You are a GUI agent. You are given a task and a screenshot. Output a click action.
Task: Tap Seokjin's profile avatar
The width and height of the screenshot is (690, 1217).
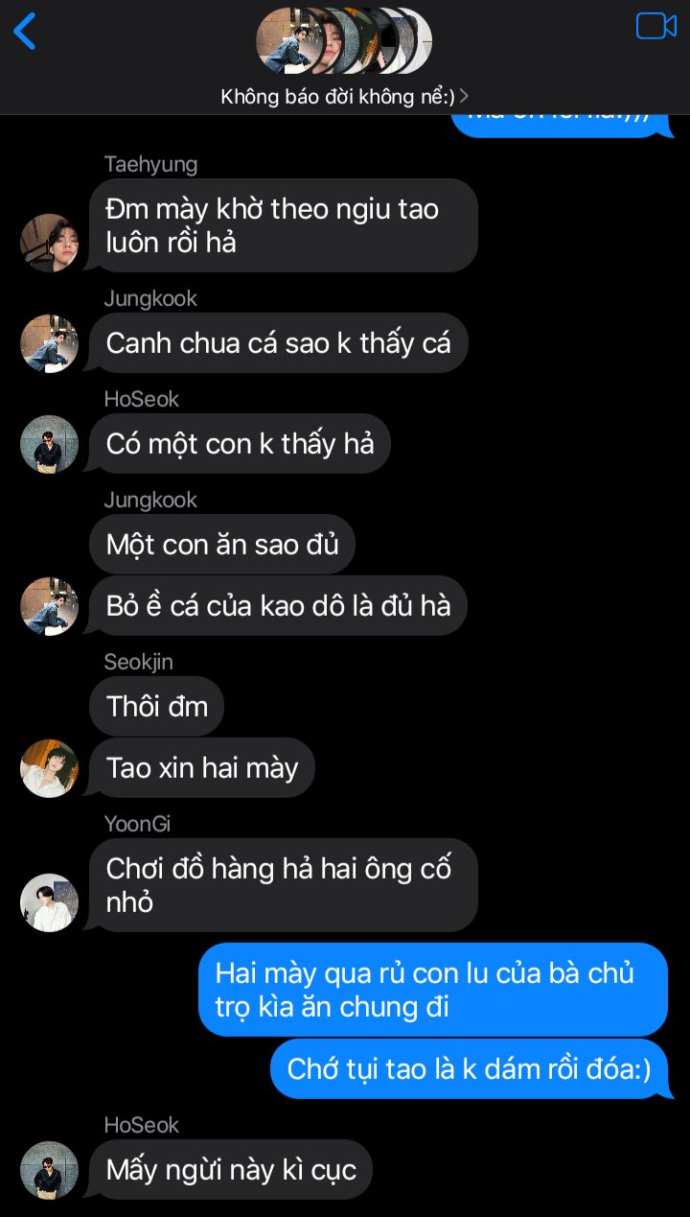(49, 768)
